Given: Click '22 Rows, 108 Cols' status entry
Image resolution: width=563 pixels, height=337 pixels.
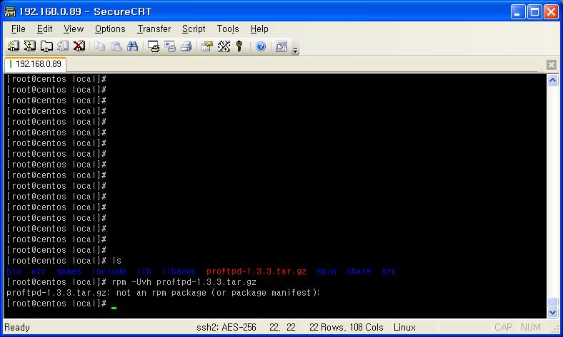Looking at the screenshot, I should pos(346,327).
